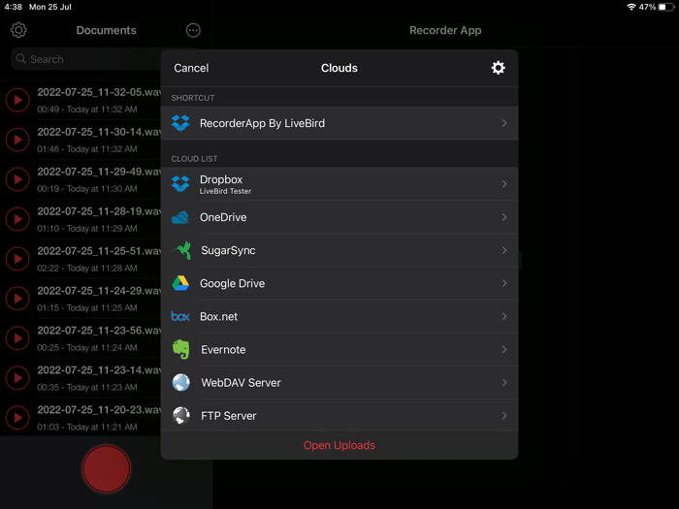The image size is (679, 509).
Task: Tap the 4:38 clock in status bar
Action: 13,7
